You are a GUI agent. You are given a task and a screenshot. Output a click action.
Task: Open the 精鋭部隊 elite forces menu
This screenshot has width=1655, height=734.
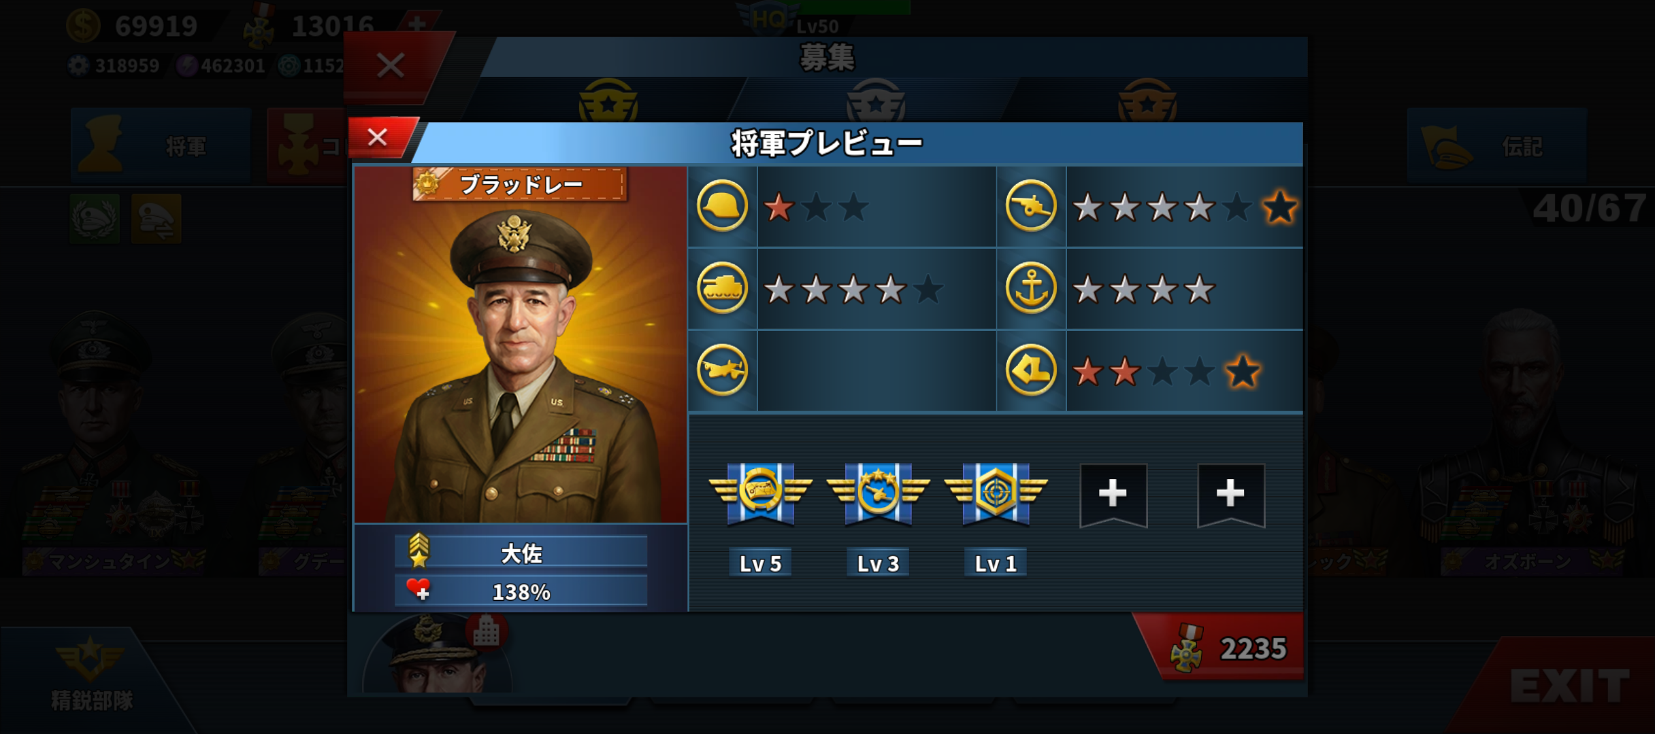(x=91, y=675)
